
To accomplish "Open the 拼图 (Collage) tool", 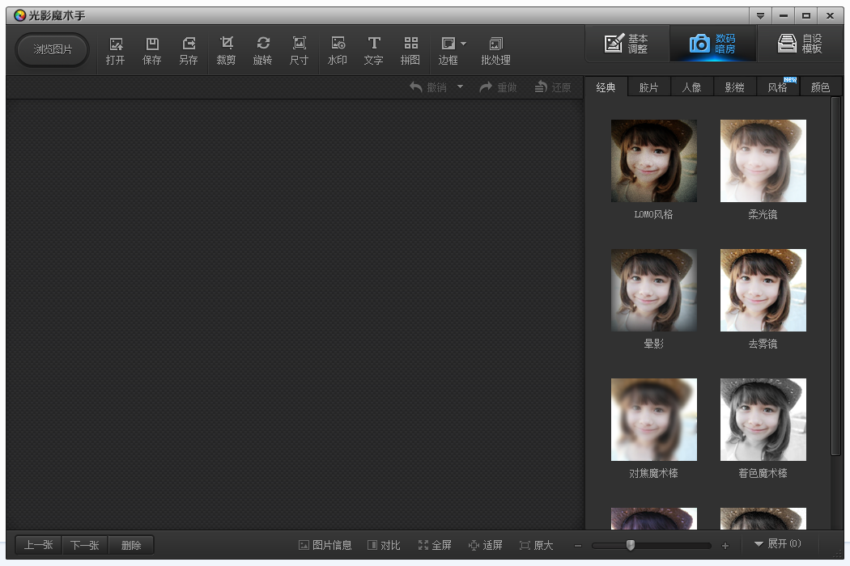I will (x=410, y=50).
